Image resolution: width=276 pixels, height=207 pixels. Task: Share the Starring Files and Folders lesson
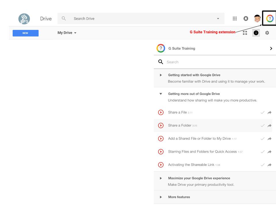269,152
